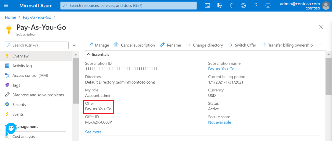Open the Cloud Shell icon
The height and width of the screenshot is (141, 332).
point(207,6)
